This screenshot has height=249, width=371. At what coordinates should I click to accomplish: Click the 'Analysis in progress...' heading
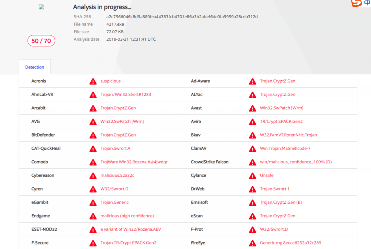[x=102, y=7]
